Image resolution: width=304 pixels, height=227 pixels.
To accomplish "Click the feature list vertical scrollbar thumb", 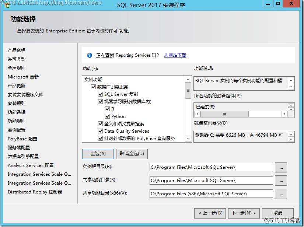I will tap(188, 90).
